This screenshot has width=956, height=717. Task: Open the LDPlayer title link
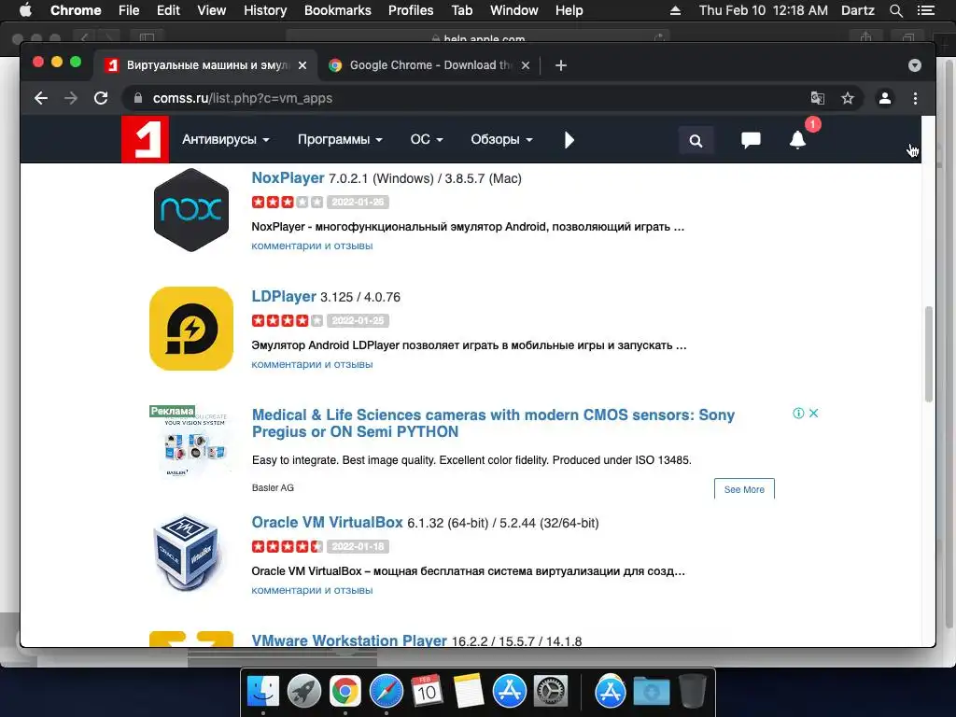284,296
